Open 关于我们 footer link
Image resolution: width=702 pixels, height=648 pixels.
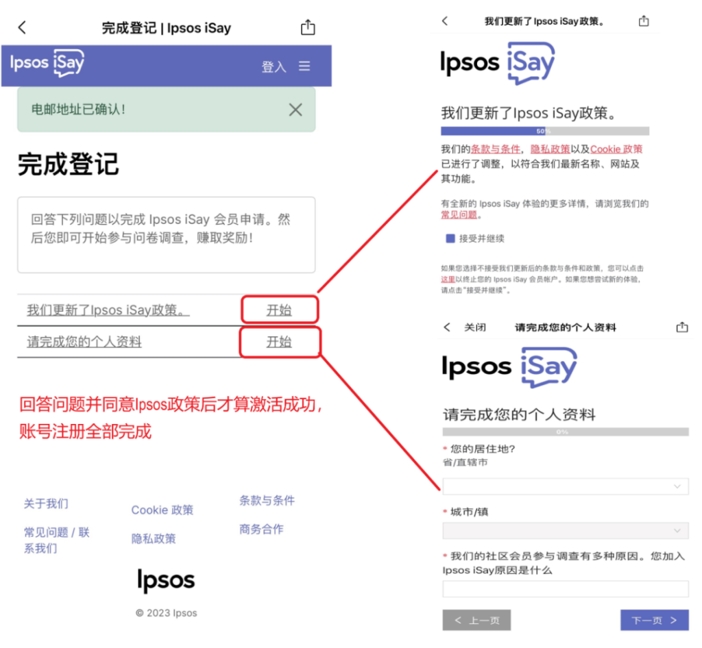click(x=46, y=503)
